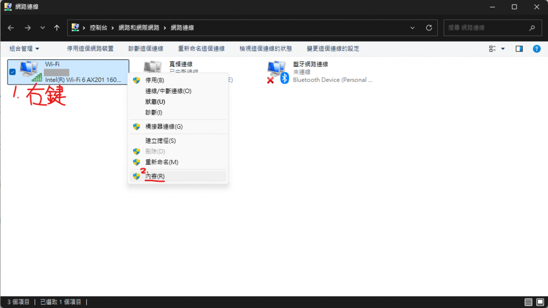
Task: Choose 連線/中斷連線(O) from context menu
Action: (178, 91)
